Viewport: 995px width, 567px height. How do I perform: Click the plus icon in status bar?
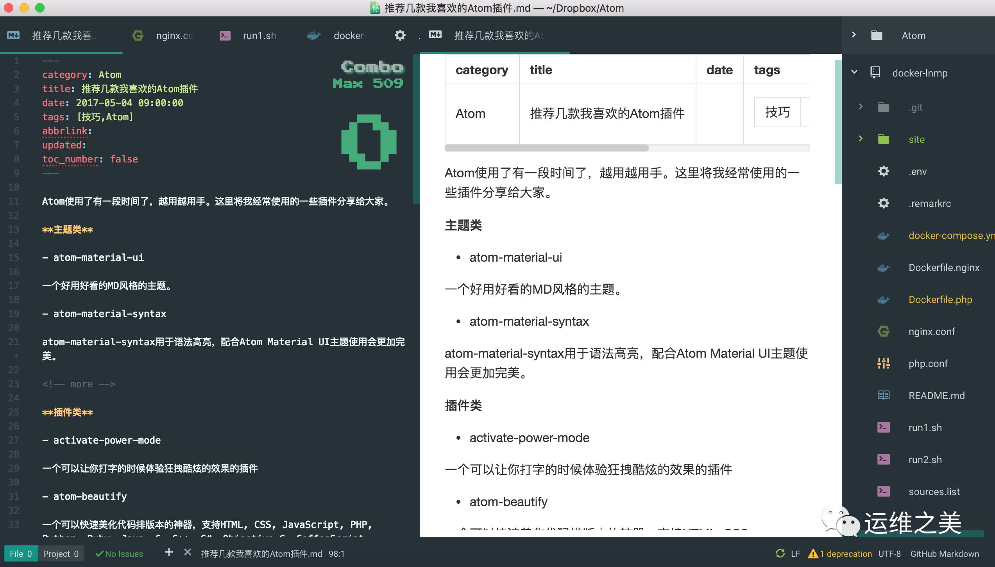pos(169,552)
